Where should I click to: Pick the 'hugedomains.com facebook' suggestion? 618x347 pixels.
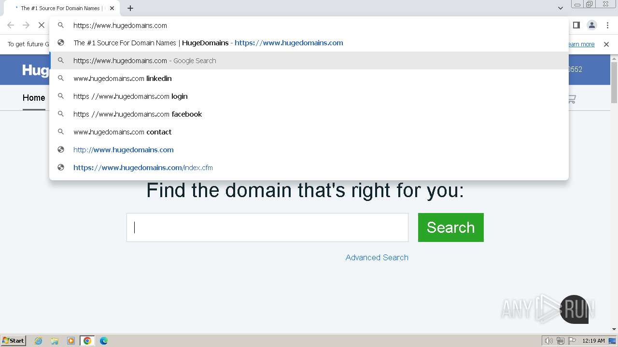coord(309,114)
